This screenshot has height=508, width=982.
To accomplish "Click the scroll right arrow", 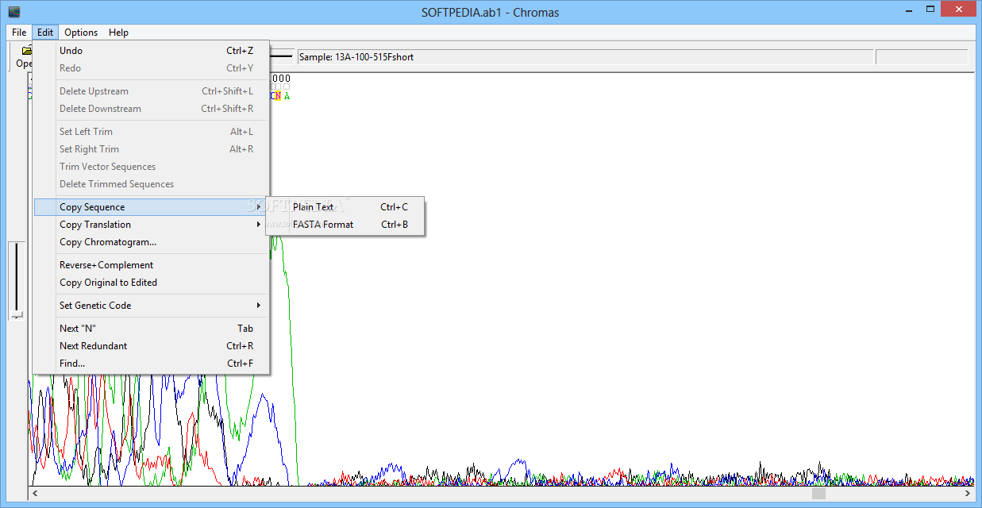I will [968, 494].
